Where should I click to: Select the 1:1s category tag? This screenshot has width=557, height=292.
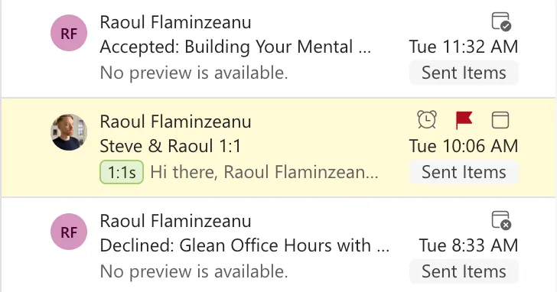122,172
